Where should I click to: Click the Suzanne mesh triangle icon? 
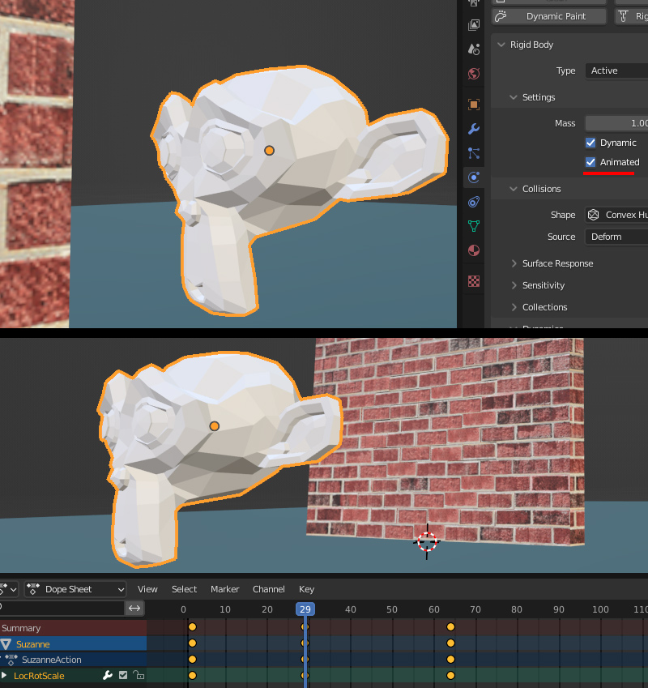(x=6, y=643)
